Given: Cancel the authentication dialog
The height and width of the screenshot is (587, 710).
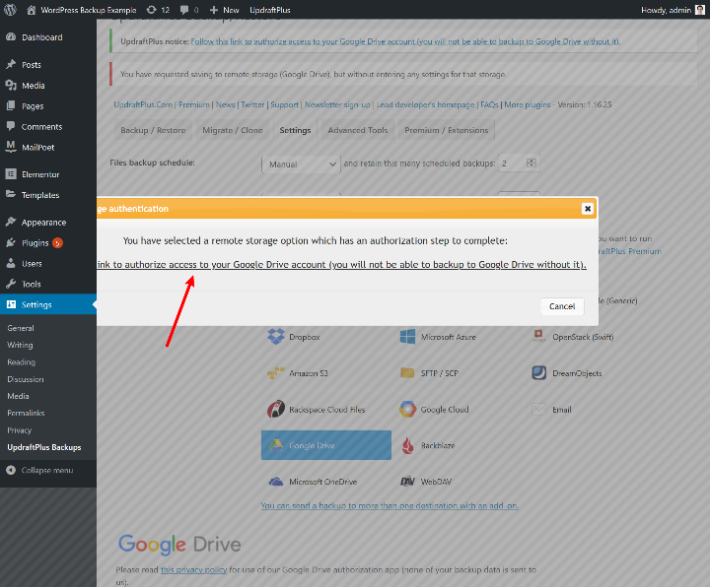Looking at the screenshot, I should (562, 306).
